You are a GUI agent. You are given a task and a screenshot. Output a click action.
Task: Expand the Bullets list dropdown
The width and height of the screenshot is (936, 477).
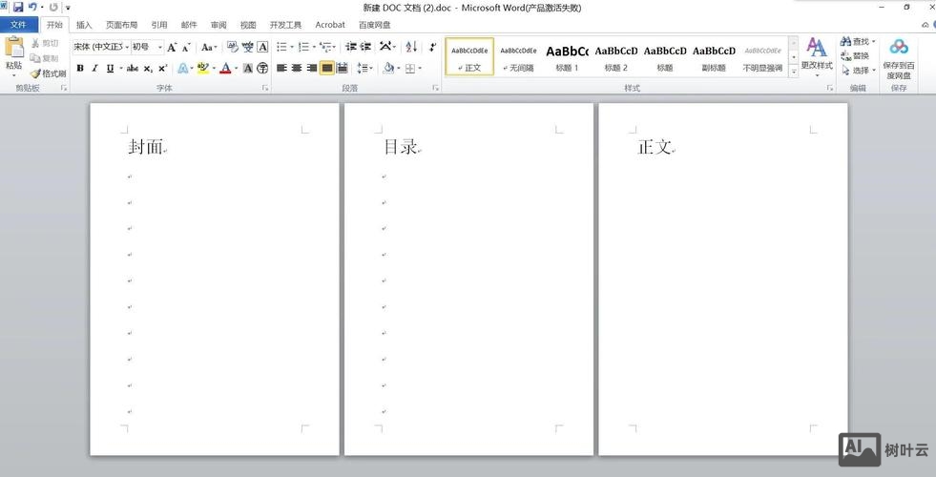coord(292,47)
